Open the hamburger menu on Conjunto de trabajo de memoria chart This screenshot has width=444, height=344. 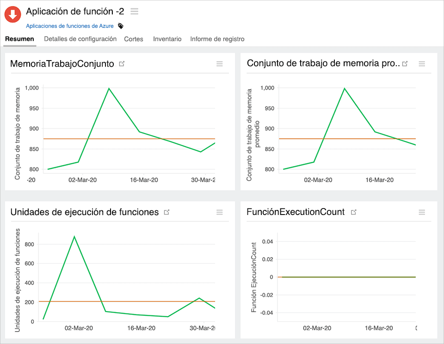422,64
